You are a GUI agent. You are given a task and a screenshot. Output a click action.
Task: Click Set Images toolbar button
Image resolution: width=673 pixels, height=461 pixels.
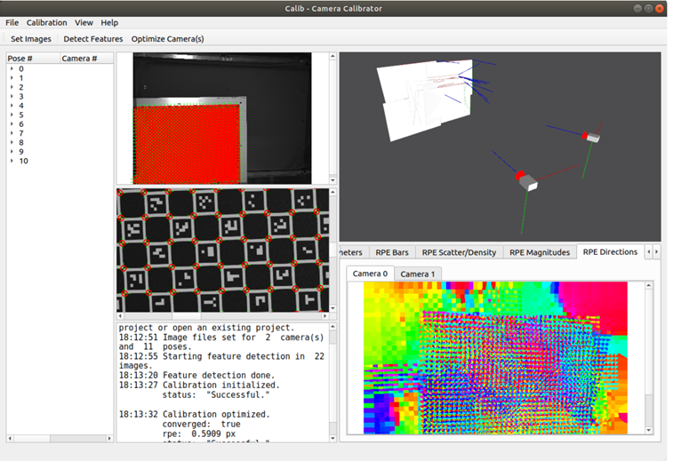[x=31, y=39]
